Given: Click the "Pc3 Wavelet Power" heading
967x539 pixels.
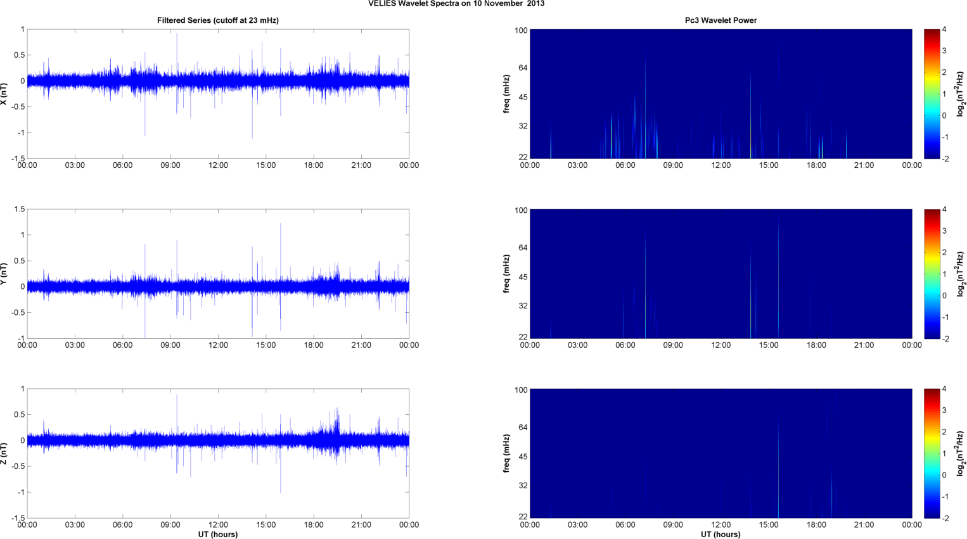Looking at the screenshot, I should point(720,20).
